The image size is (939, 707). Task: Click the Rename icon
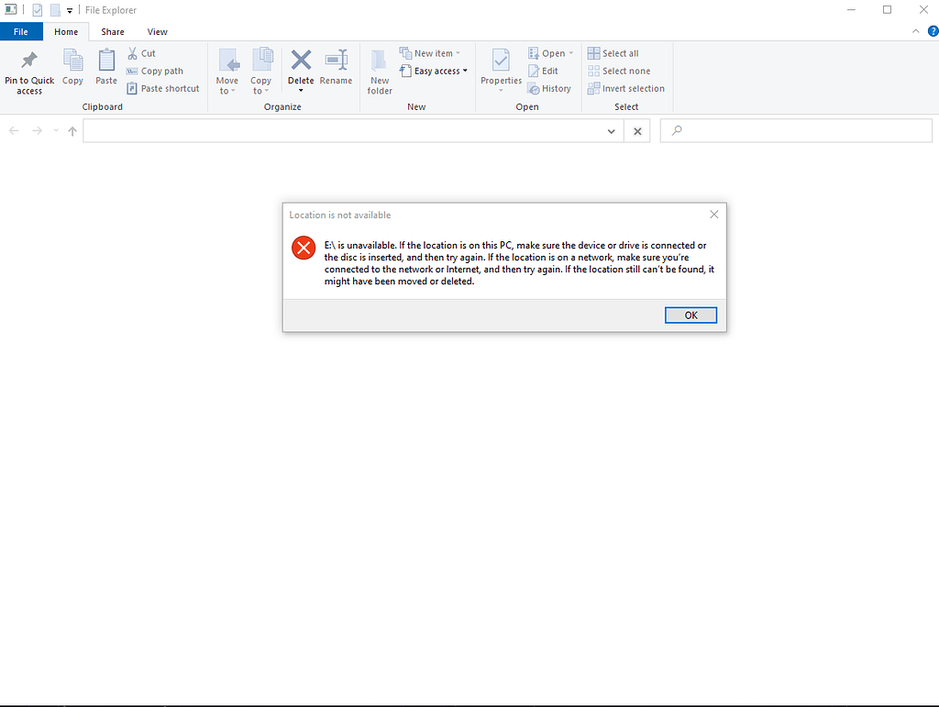[336, 60]
